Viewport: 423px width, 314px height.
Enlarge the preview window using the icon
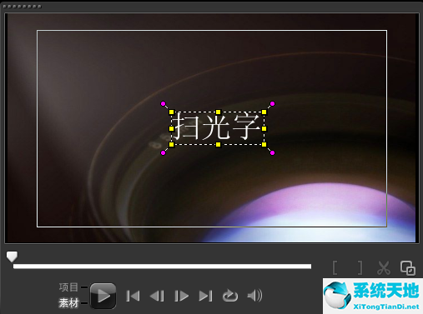coord(408,268)
